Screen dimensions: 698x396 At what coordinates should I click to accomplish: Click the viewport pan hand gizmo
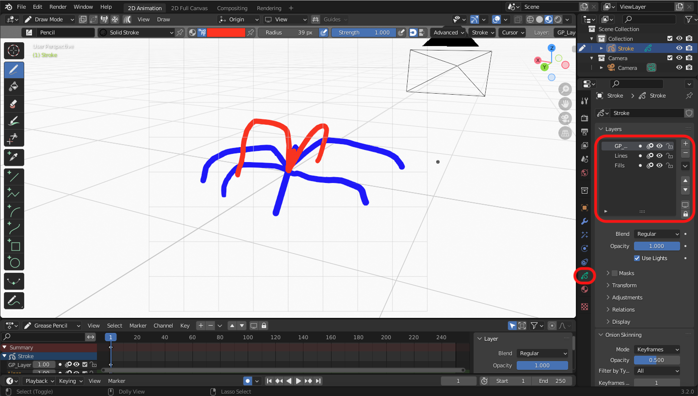point(565,103)
